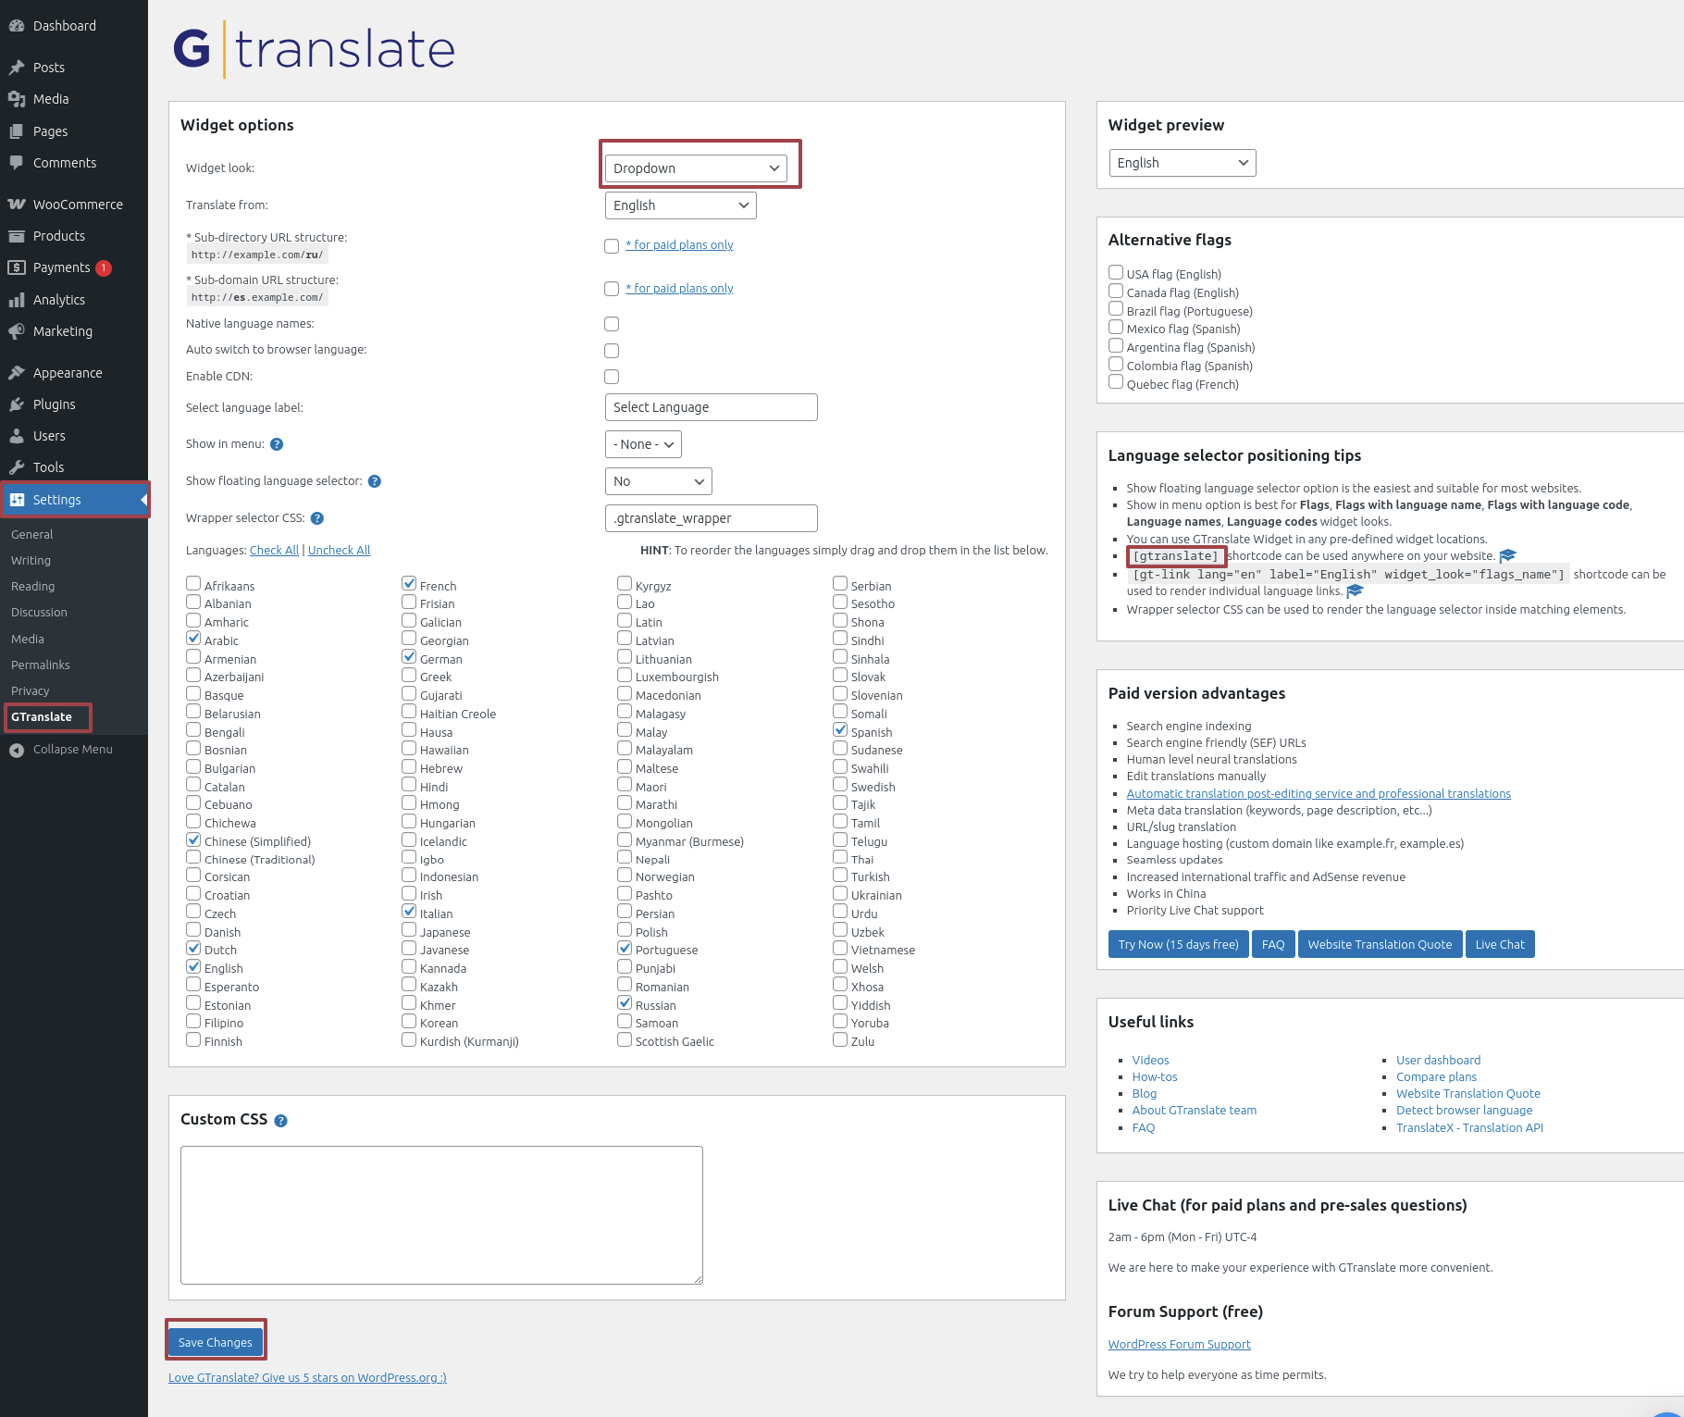Click help icon beside floating language selector
Screen dimensions: 1684x1417
pyautogui.click(x=375, y=481)
